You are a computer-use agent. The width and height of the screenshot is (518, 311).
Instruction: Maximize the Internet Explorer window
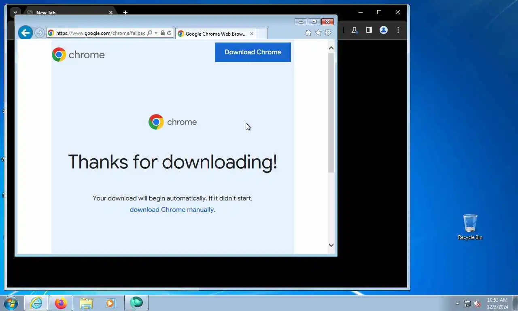pyautogui.click(x=314, y=22)
